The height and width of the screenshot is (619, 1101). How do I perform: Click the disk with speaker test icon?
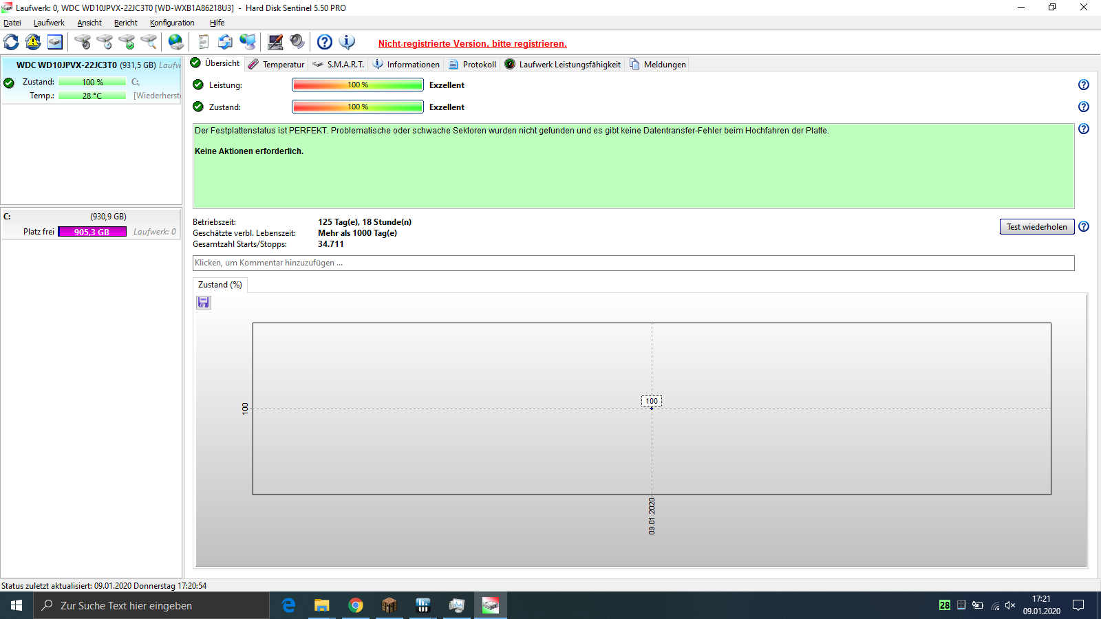coord(83,42)
